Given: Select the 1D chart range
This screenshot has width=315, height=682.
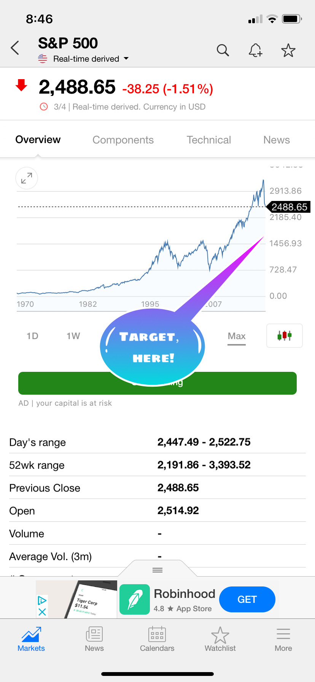Looking at the screenshot, I should click(32, 336).
